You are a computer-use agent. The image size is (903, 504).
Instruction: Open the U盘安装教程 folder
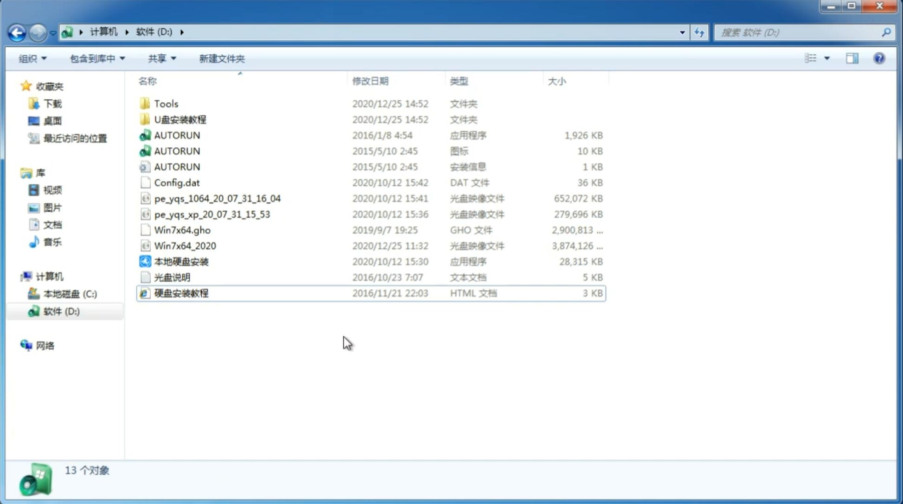[x=180, y=120]
